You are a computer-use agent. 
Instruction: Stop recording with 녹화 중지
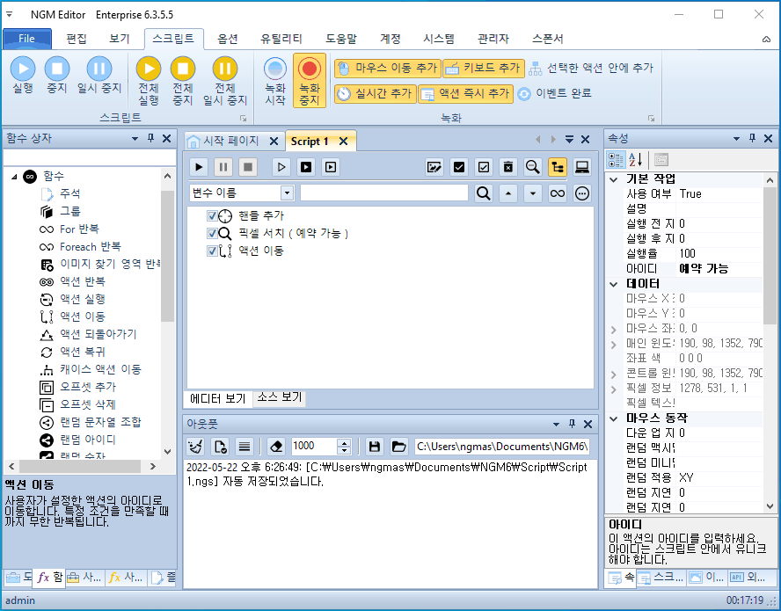point(310,80)
